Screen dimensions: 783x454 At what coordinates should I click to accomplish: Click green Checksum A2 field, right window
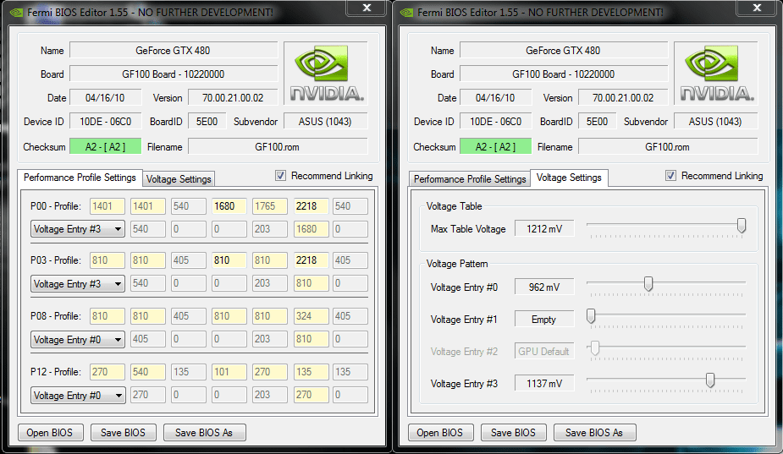[x=495, y=146]
